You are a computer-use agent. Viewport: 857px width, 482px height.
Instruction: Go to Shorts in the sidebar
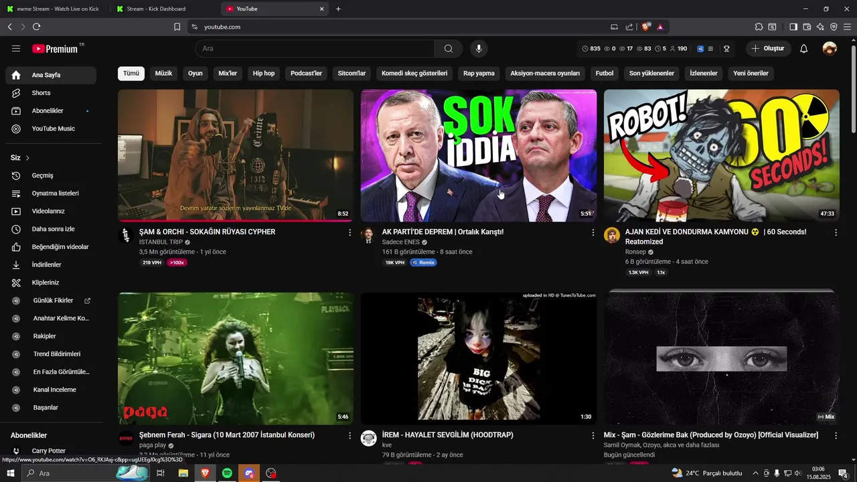[51, 93]
